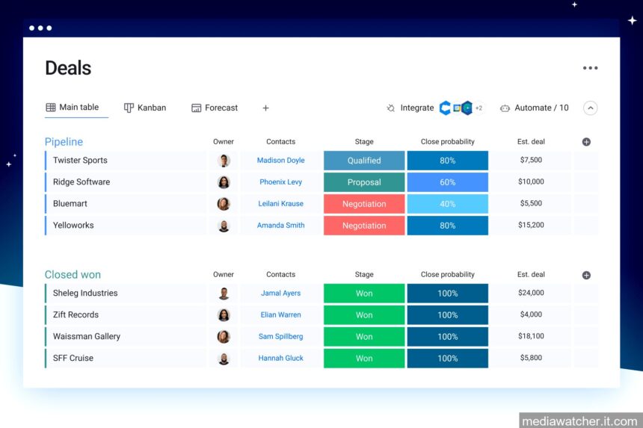This screenshot has width=643, height=428.
Task: Click the $18,100 estimated deal value
Action: [x=531, y=336]
